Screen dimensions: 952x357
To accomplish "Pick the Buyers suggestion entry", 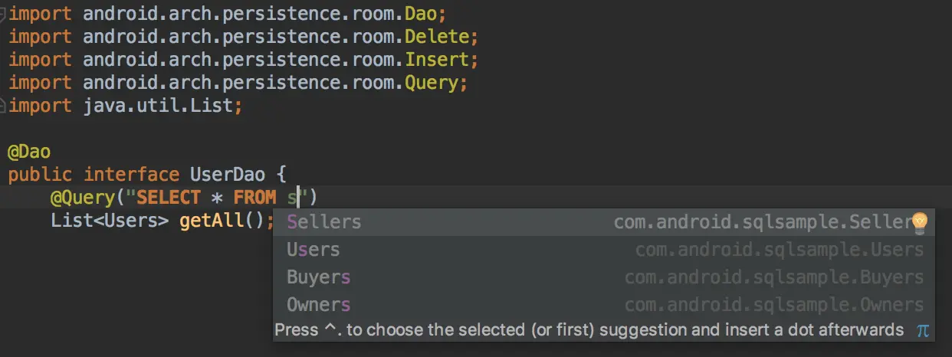I will (318, 277).
